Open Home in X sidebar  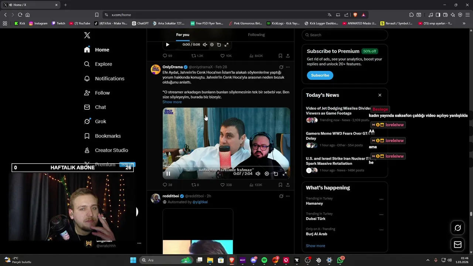97,50
